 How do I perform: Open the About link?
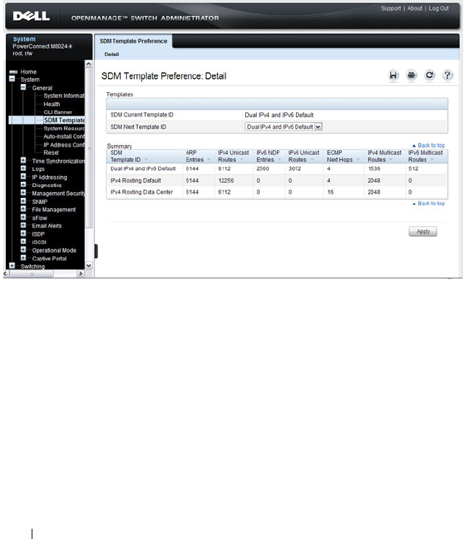(415, 8)
